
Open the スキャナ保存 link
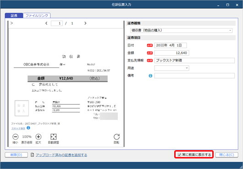tap(18, 128)
